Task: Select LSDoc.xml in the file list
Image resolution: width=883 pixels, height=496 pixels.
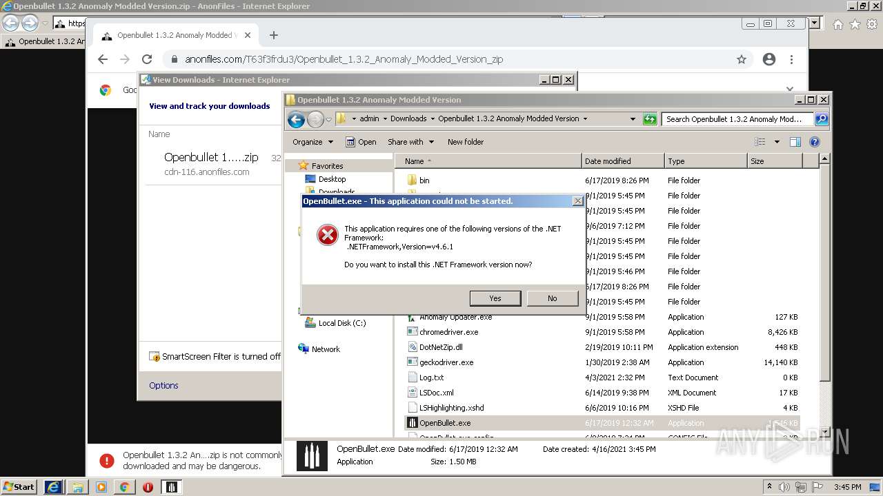Action: [x=437, y=393]
